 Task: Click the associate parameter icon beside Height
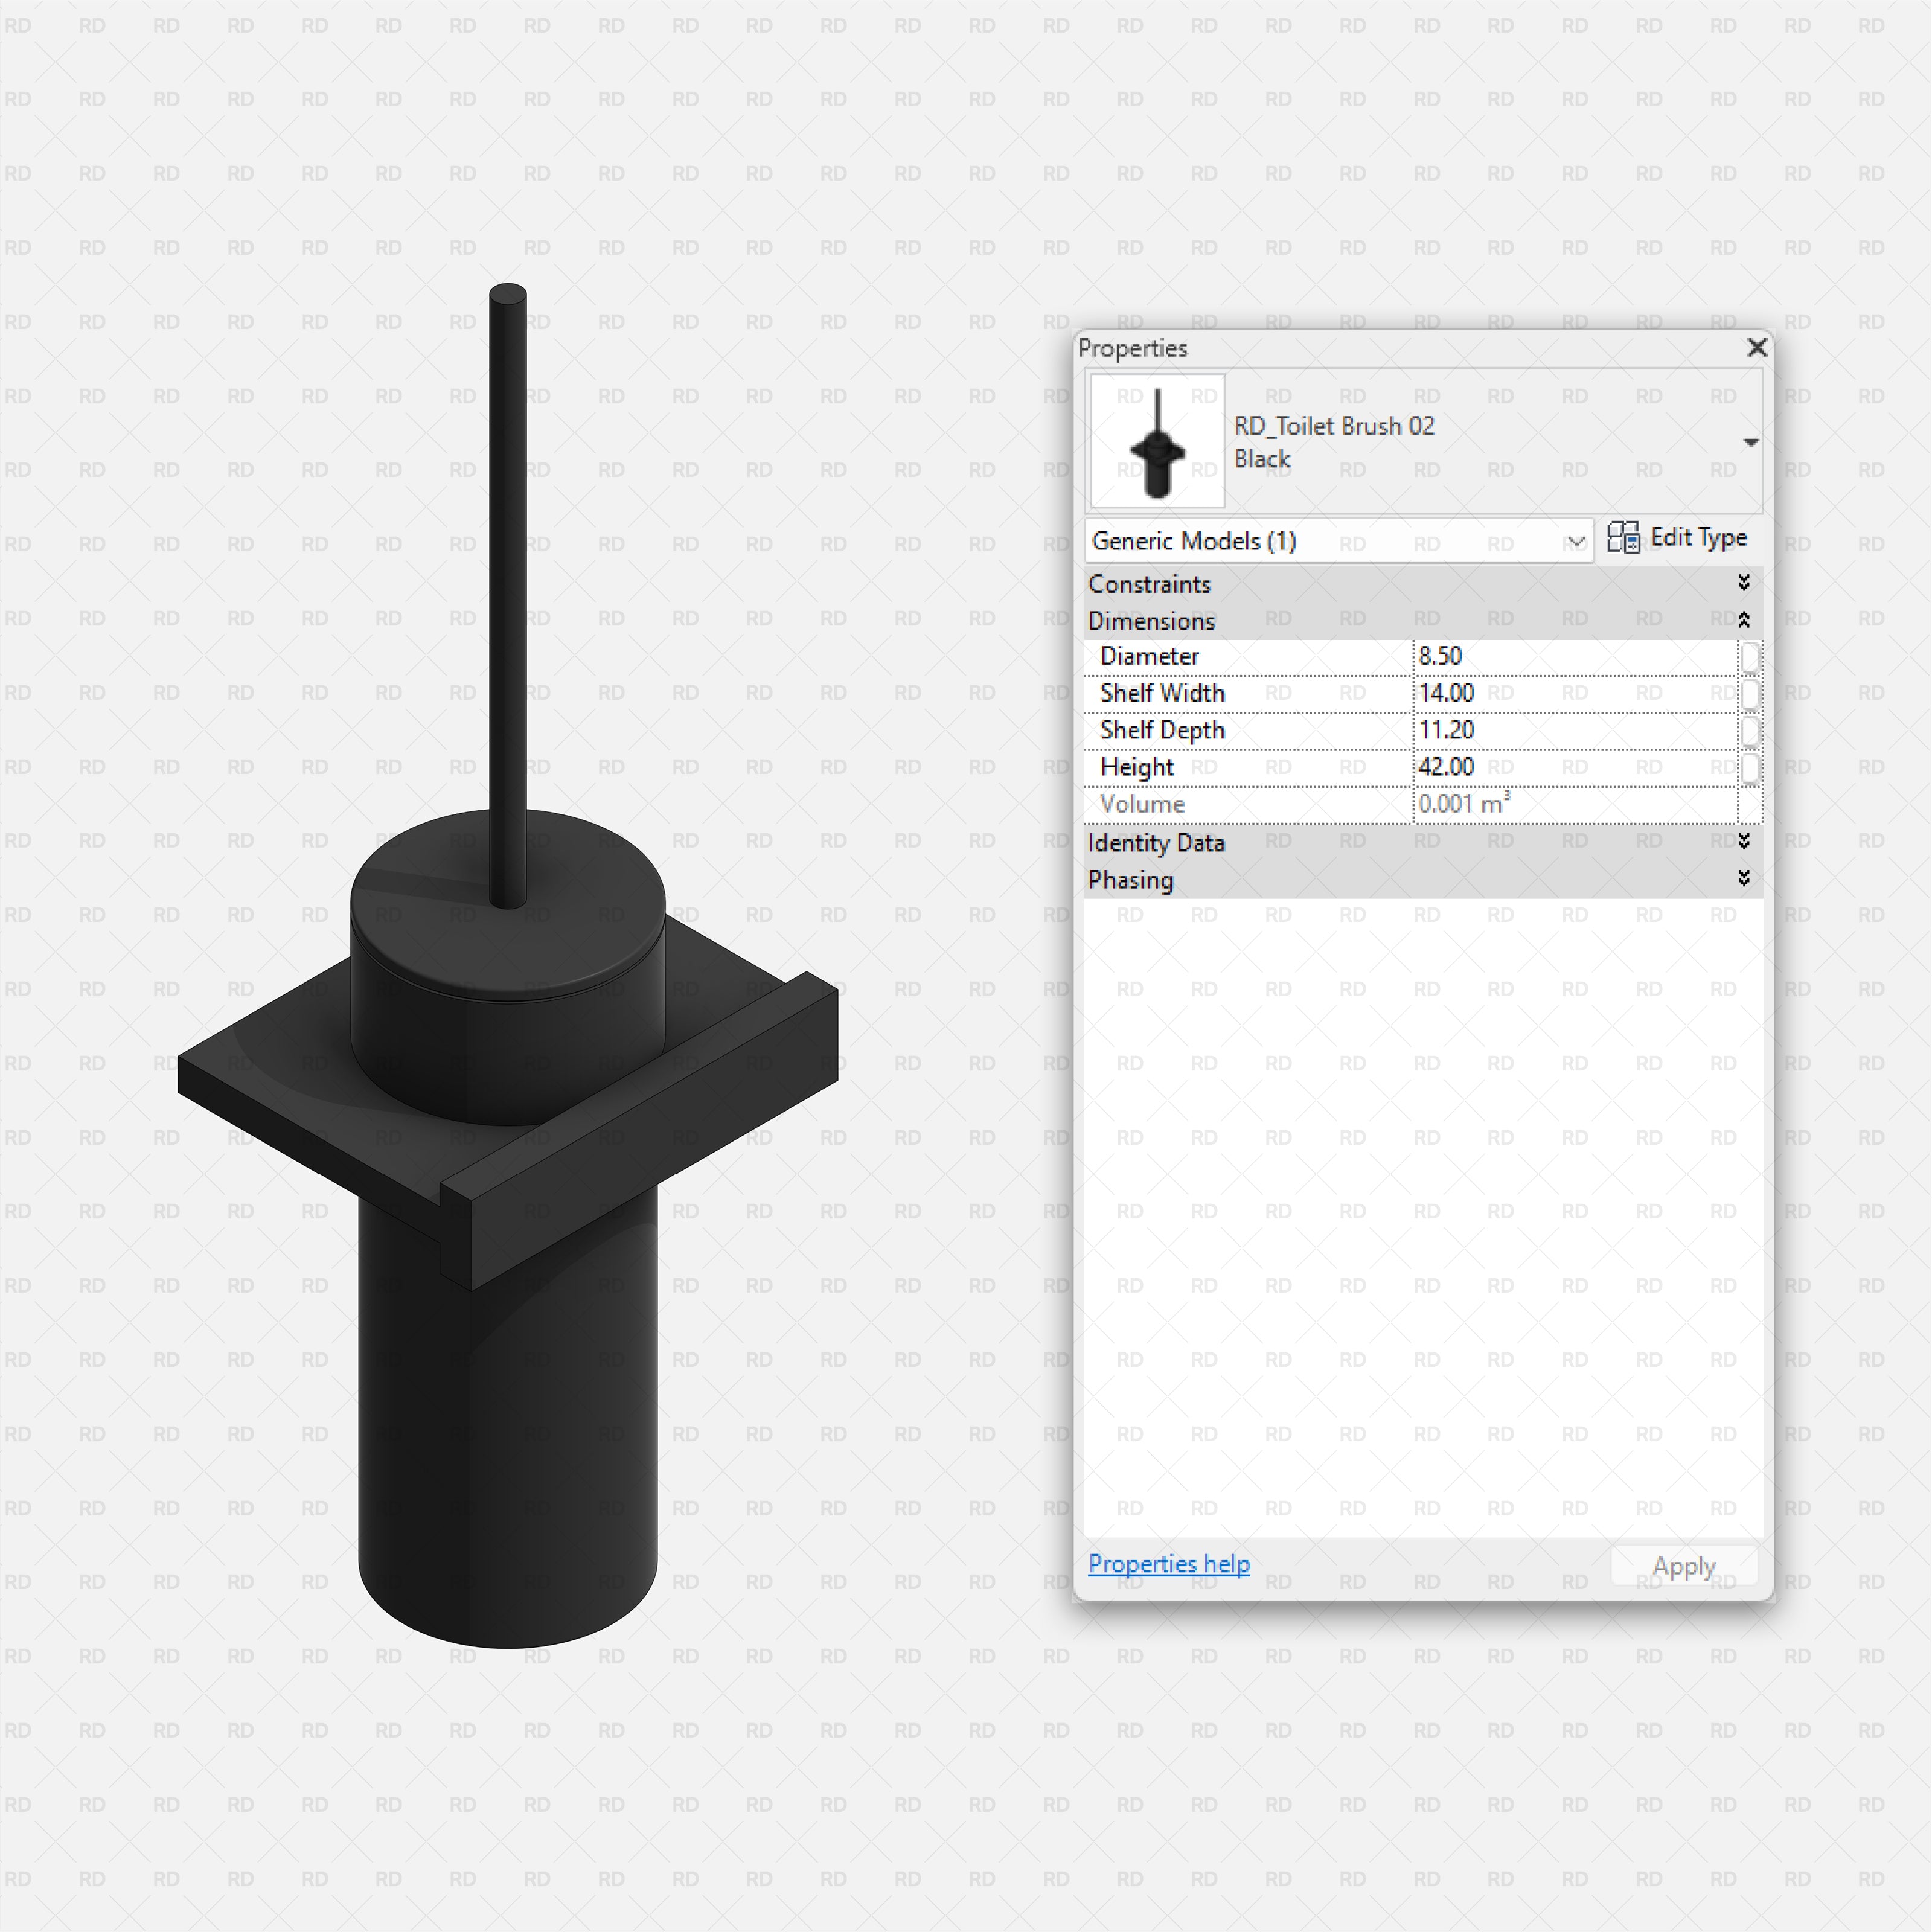click(x=1750, y=768)
